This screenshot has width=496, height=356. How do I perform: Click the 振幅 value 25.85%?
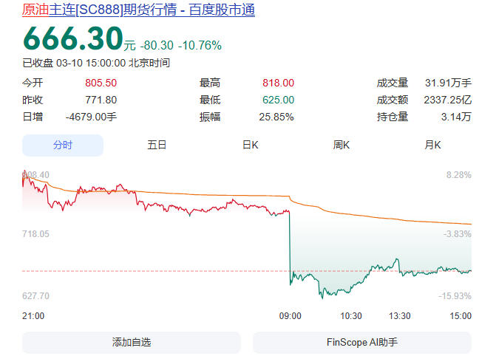(x=277, y=117)
